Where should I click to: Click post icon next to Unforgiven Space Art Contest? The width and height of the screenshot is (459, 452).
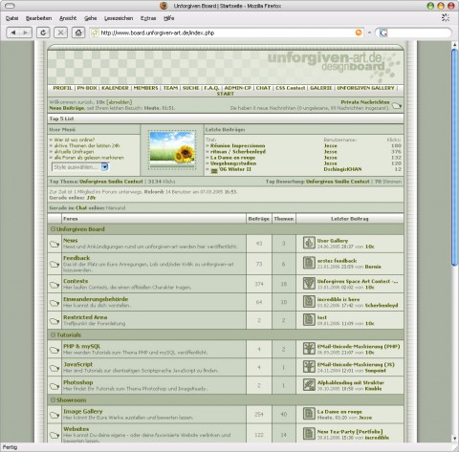coord(309,284)
